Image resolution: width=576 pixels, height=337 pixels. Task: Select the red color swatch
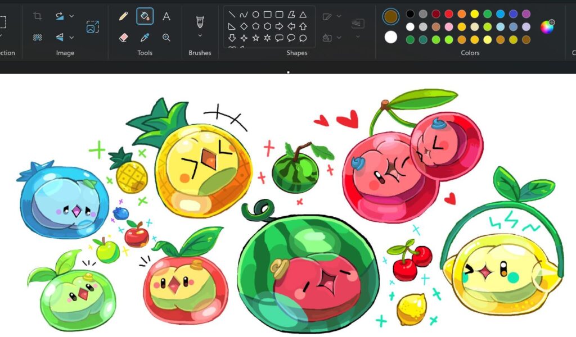pyautogui.click(x=448, y=12)
